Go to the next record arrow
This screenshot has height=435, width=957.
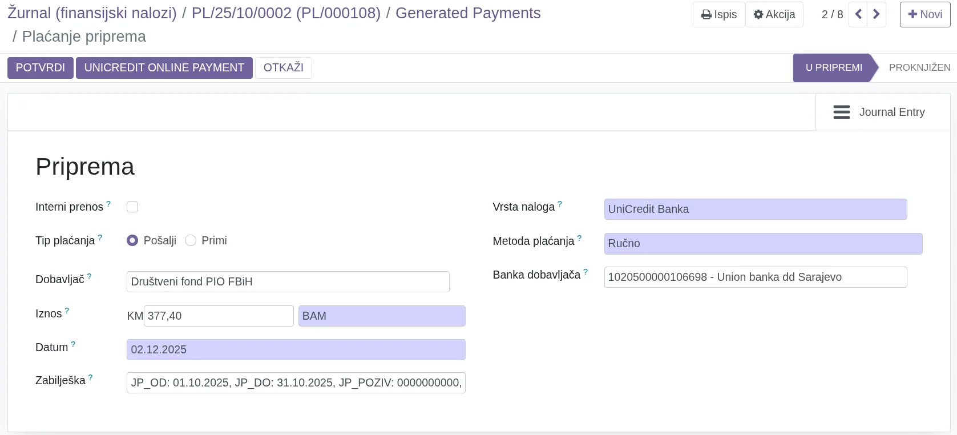(x=877, y=14)
